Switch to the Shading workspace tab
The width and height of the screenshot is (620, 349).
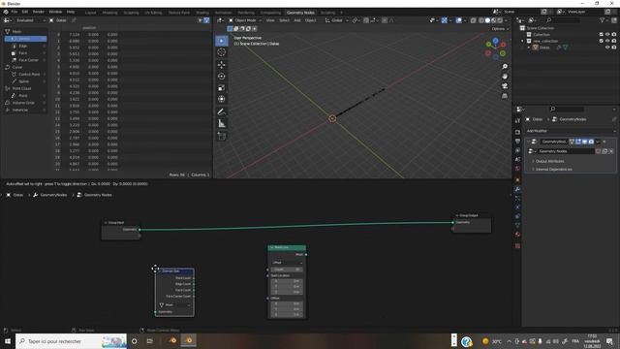pyautogui.click(x=202, y=13)
